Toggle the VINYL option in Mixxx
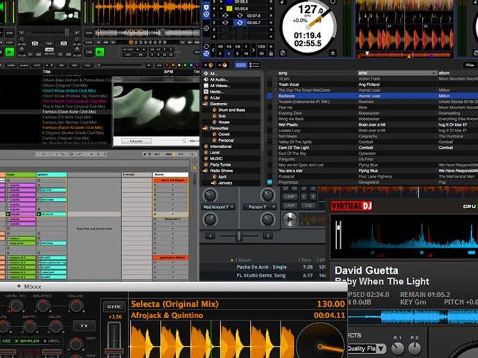Viewport: 478px width, 358px height. click(51, 341)
